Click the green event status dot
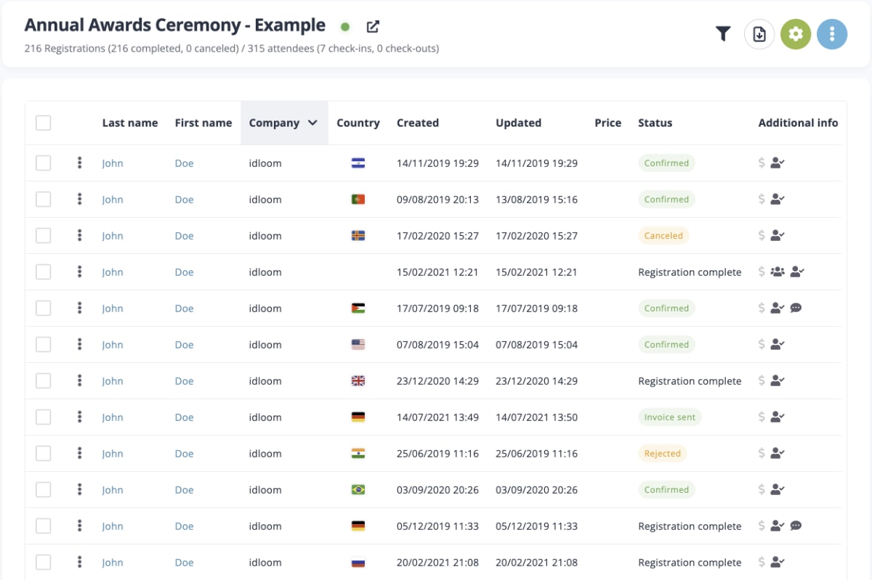872x580 pixels. [345, 27]
